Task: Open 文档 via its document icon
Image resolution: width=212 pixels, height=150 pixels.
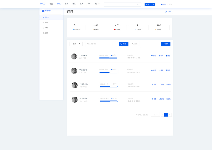Action: pyautogui.click(x=44, y=28)
